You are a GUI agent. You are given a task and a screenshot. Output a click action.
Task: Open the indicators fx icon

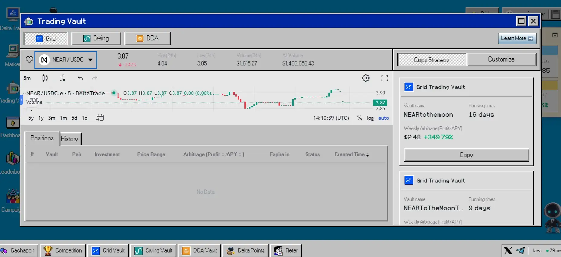pos(63,78)
